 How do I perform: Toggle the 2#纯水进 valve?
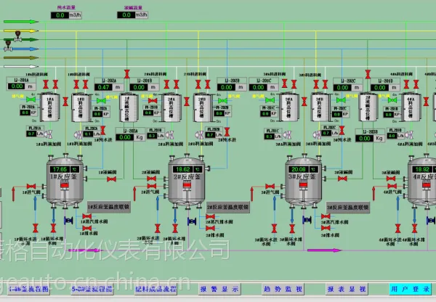pyautogui.click(x=227, y=131)
